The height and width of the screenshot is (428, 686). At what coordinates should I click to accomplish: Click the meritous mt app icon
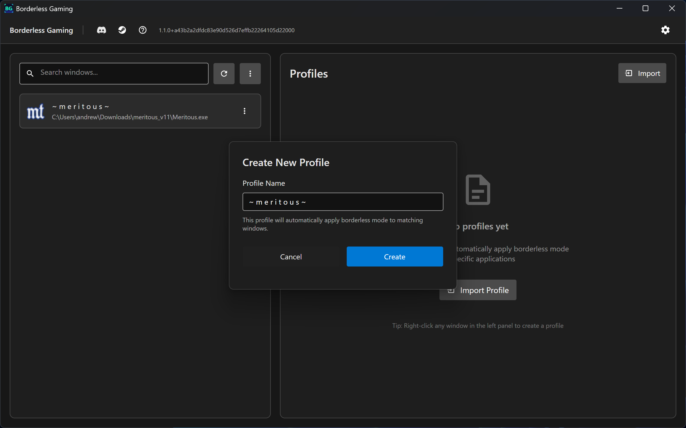tap(36, 111)
